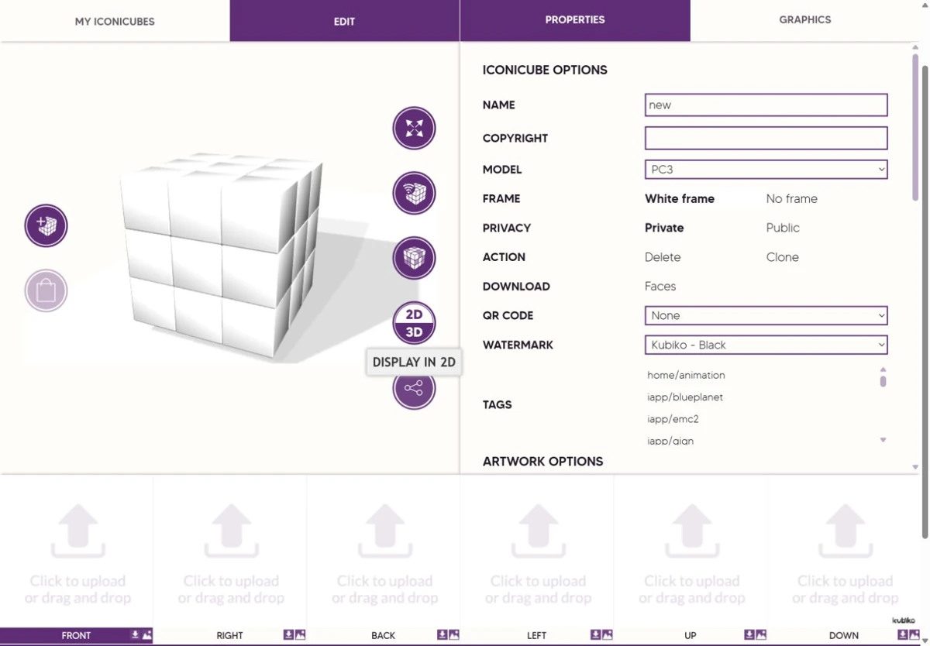Viewport: 930px width, 646px height.
Task: Click the Delete action link
Action: click(x=663, y=257)
